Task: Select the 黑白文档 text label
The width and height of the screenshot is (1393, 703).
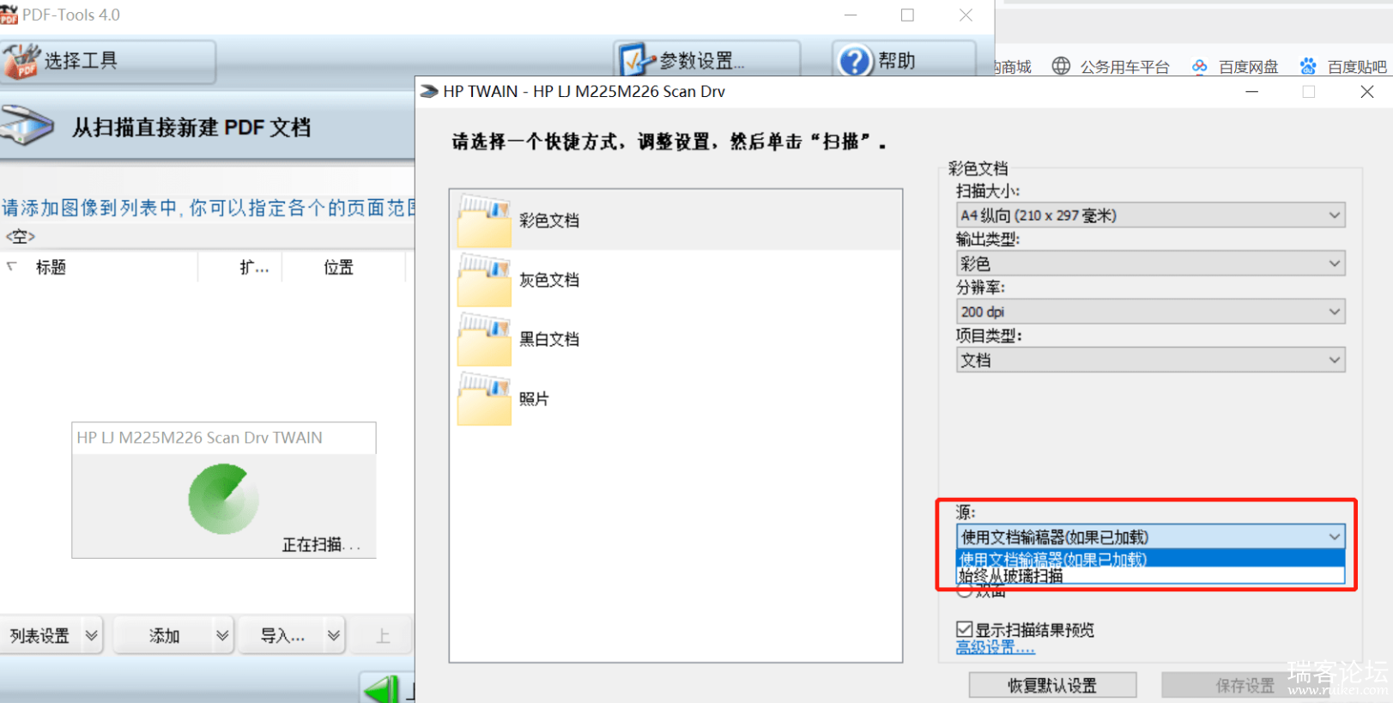Action: [549, 339]
